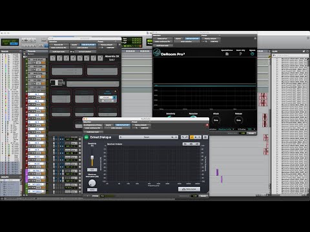This screenshot has height=232, width=310.
Task: Click red target icon in Extract:Dialogue window
Action: 207,125
